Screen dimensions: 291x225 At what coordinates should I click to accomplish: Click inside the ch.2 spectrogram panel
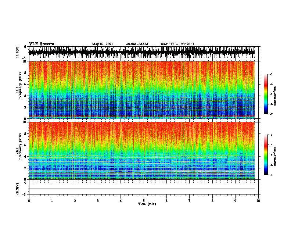coord(142,151)
